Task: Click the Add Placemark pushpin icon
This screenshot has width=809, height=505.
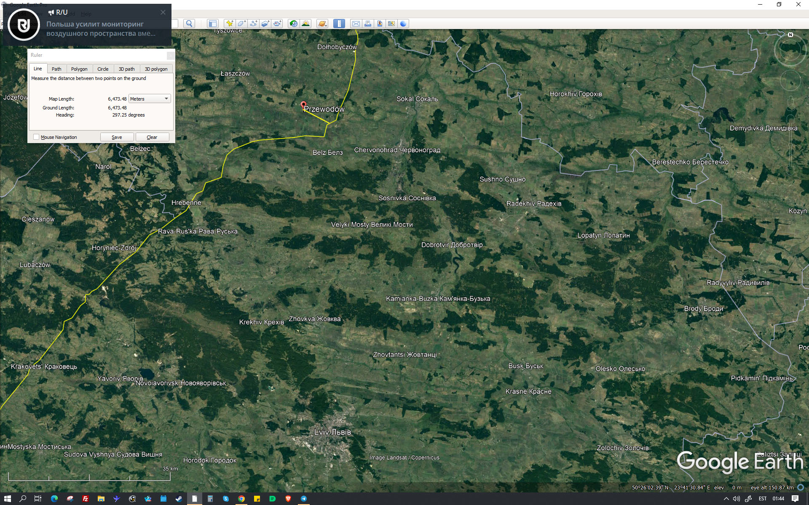Action: (x=229, y=24)
